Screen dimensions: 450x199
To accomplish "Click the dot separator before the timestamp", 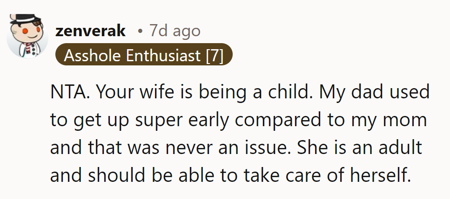I will [x=140, y=32].
